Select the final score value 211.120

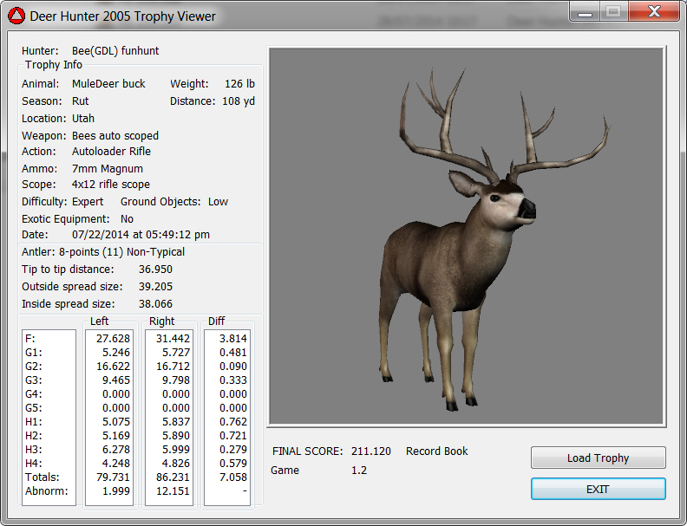click(x=370, y=451)
